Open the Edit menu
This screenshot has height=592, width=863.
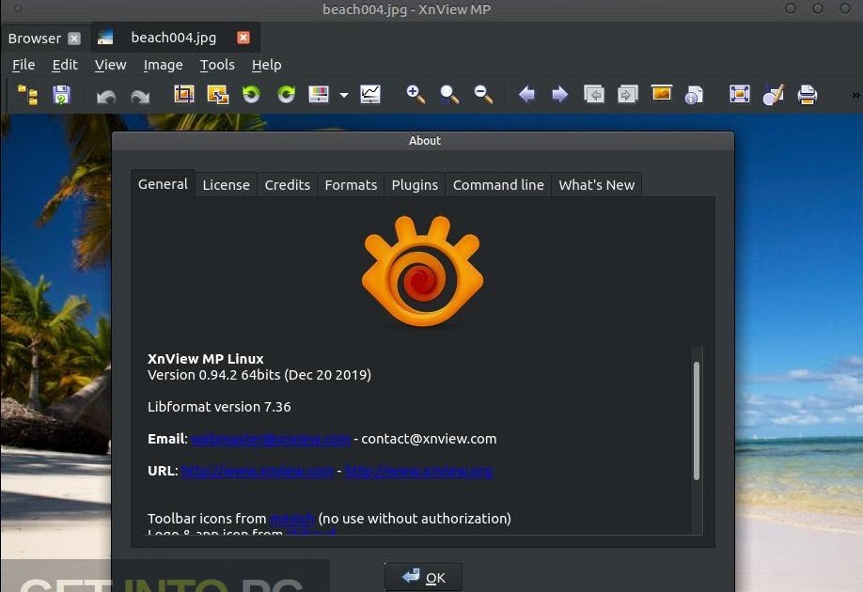(x=65, y=65)
